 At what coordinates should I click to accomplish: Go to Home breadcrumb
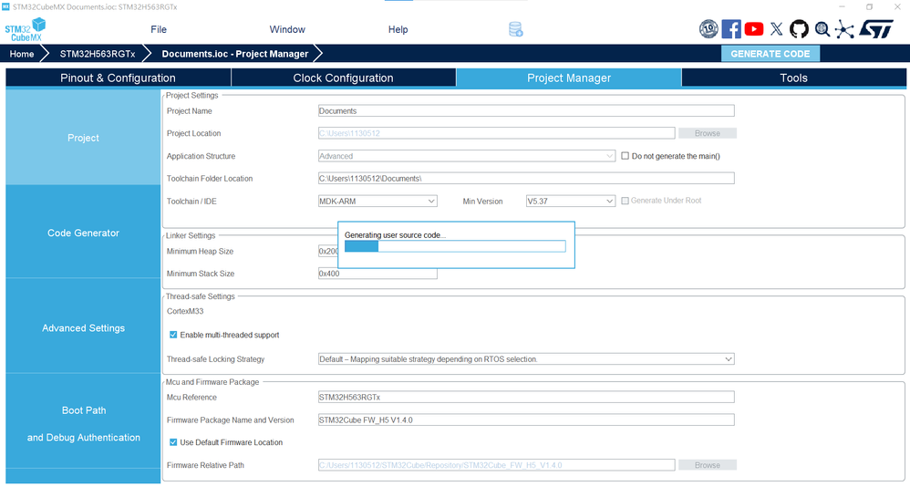22,54
